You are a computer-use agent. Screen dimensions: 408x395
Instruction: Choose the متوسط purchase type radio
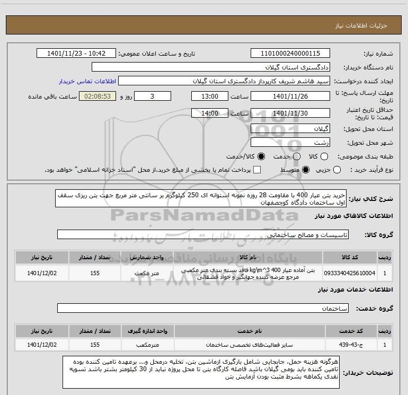click(306, 170)
